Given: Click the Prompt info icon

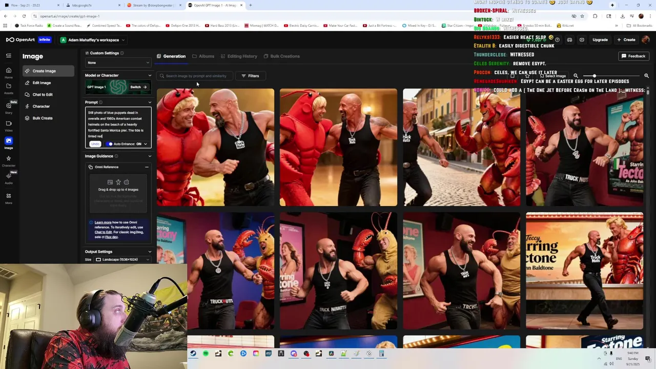Looking at the screenshot, I should [x=100, y=102].
